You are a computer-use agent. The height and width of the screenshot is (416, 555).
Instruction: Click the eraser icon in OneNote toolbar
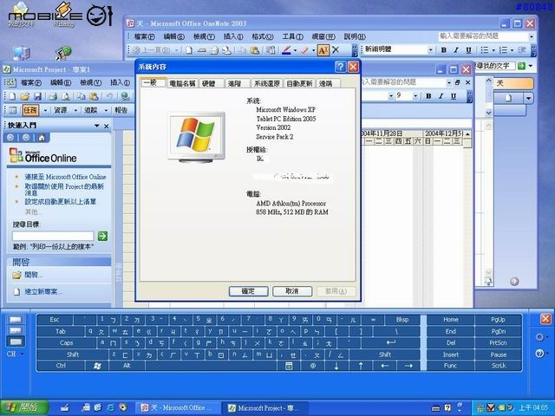pyautogui.click(x=304, y=50)
